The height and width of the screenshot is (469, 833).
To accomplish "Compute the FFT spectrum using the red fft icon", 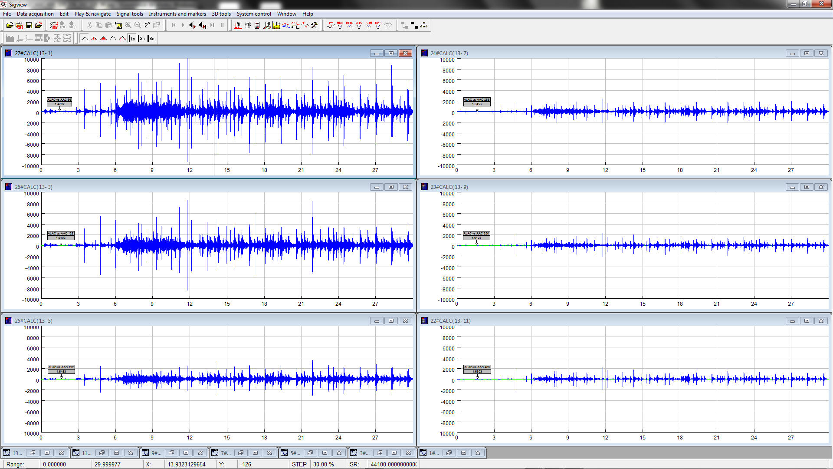I will click(238, 25).
